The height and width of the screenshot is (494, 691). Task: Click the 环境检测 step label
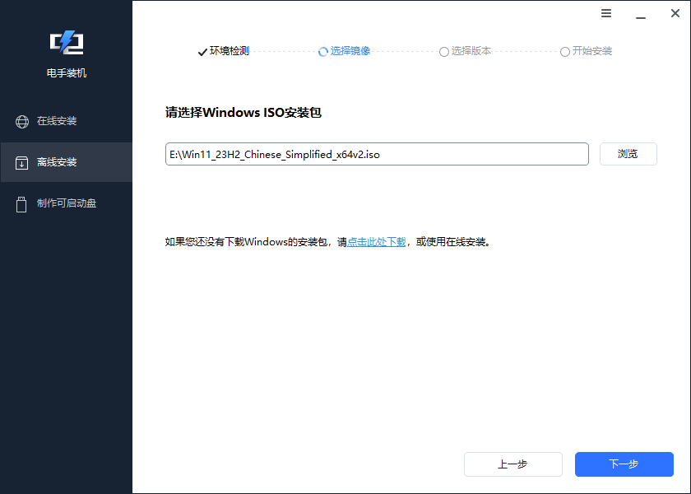tap(229, 51)
